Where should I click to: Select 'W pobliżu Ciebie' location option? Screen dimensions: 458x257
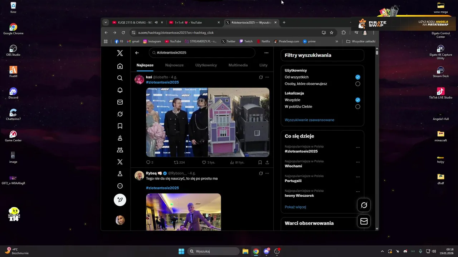tap(358, 107)
